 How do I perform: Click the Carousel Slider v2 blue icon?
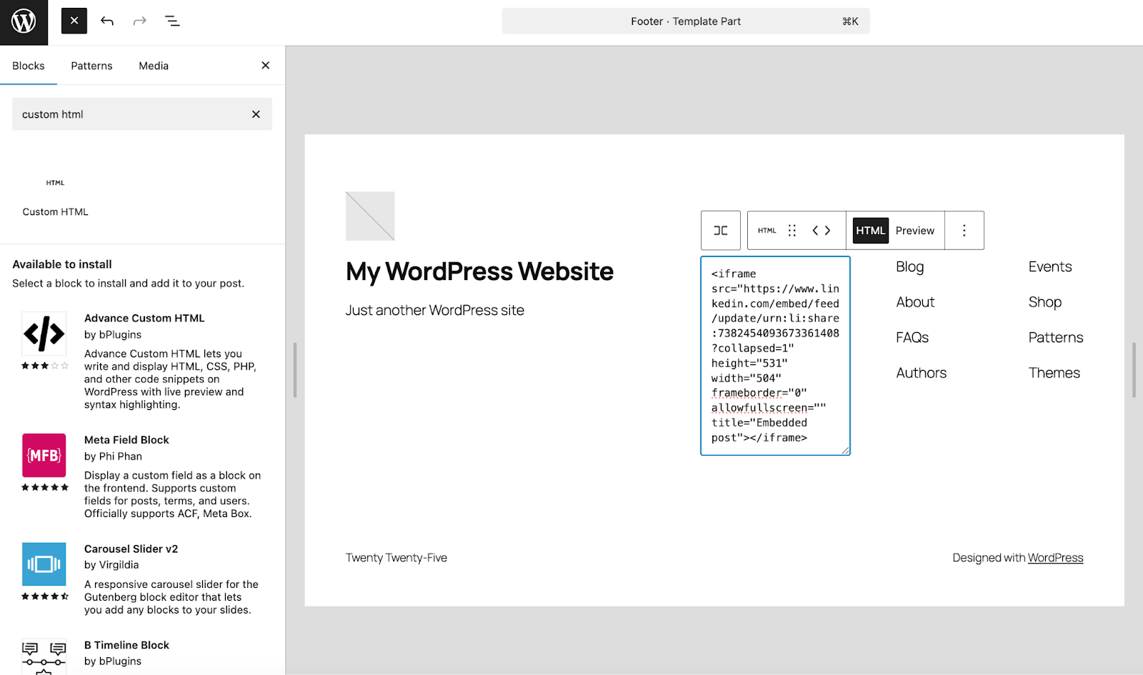pos(44,564)
